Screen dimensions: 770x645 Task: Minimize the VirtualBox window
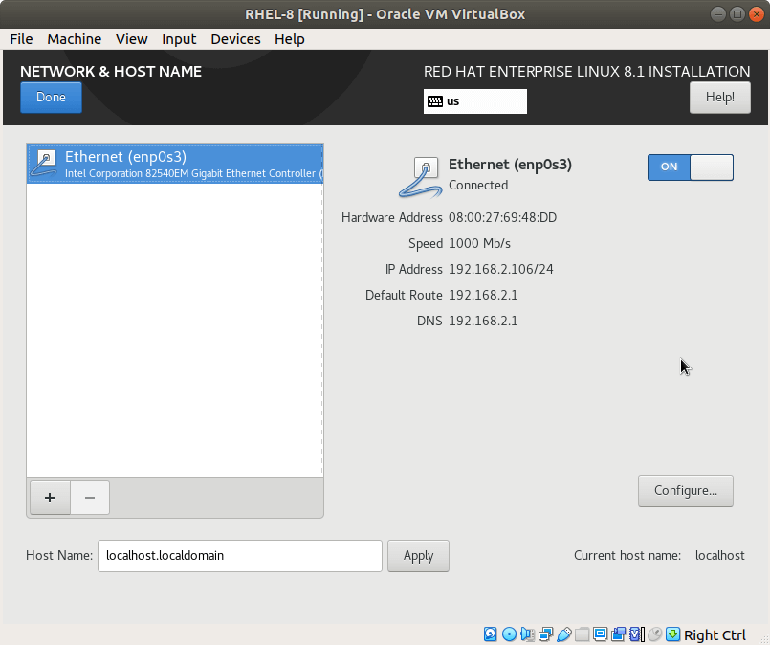pos(718,14)
